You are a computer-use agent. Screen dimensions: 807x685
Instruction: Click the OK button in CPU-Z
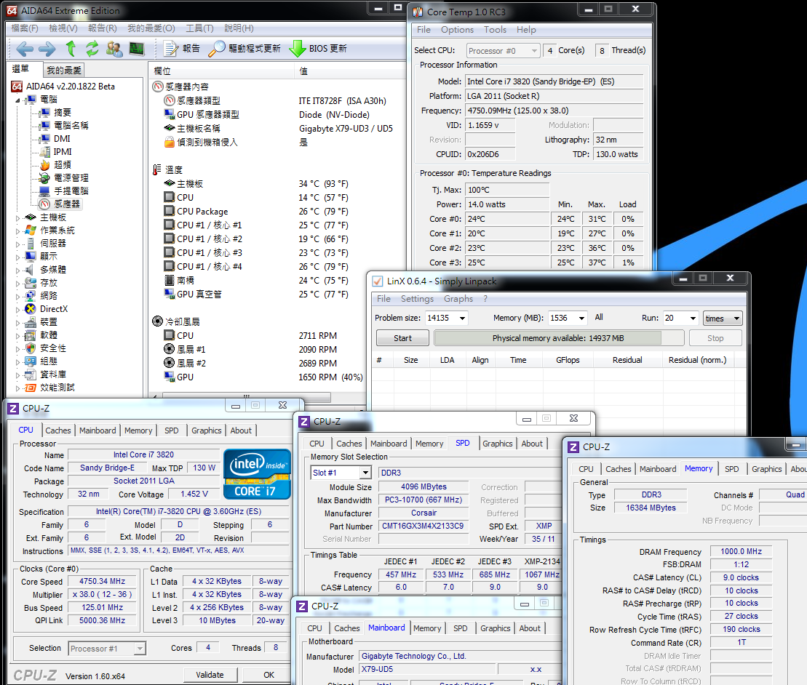269,675
